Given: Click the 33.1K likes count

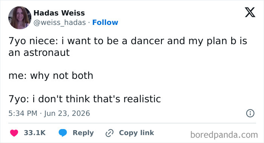Looking at the screenshot, I should coord(35,133).
